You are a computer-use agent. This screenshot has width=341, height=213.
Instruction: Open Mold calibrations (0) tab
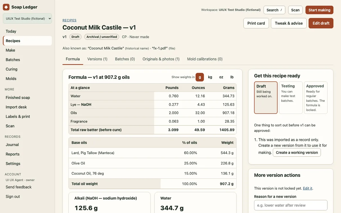click(205, 59)
